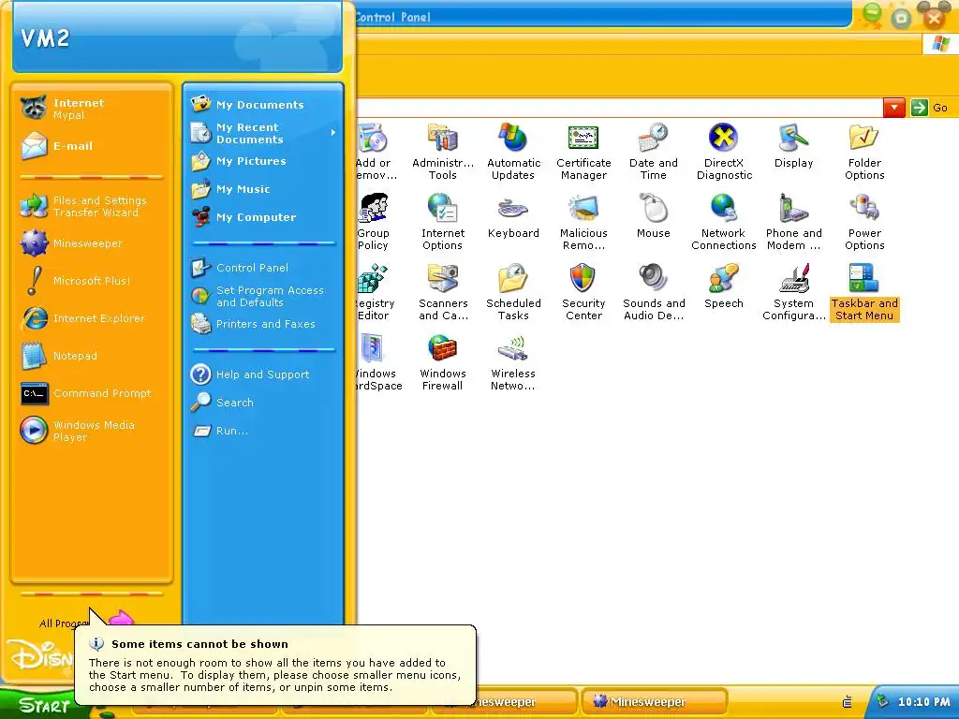Open the Speech settings icon
This screenshot has width=959, height=719.
pyautogui.click(x=724, y=286)
